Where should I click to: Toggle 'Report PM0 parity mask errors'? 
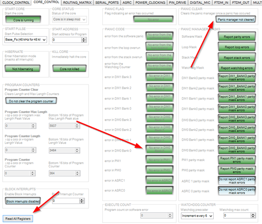(237, 170)
